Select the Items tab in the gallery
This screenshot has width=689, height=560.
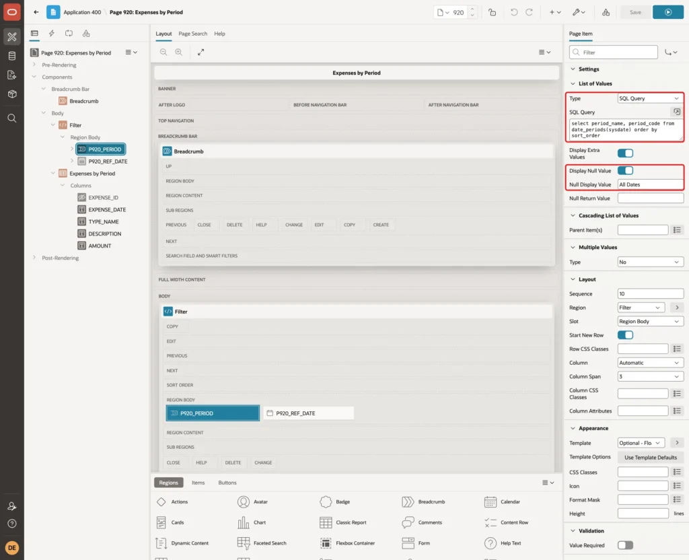[x=198, y=483]
